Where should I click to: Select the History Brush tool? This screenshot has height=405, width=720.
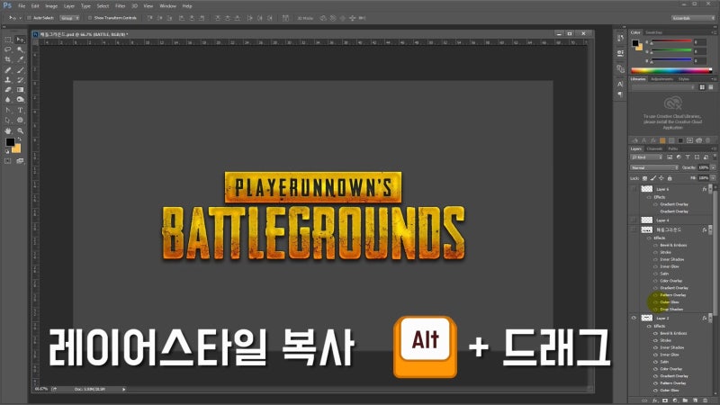coord(20,80)
